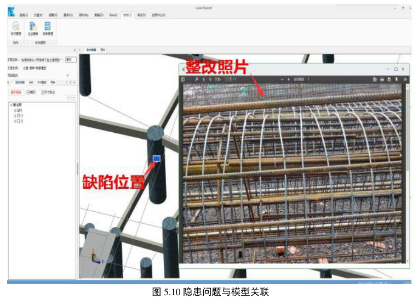Click the more button beside project name

(x=70, y=60)
